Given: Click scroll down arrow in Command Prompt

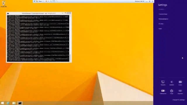Looking at the screenshot, I should (70, 61).
